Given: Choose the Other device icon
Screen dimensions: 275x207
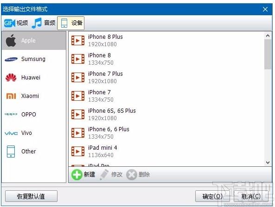Looking at the screenshot, I should tap(11, 151).
